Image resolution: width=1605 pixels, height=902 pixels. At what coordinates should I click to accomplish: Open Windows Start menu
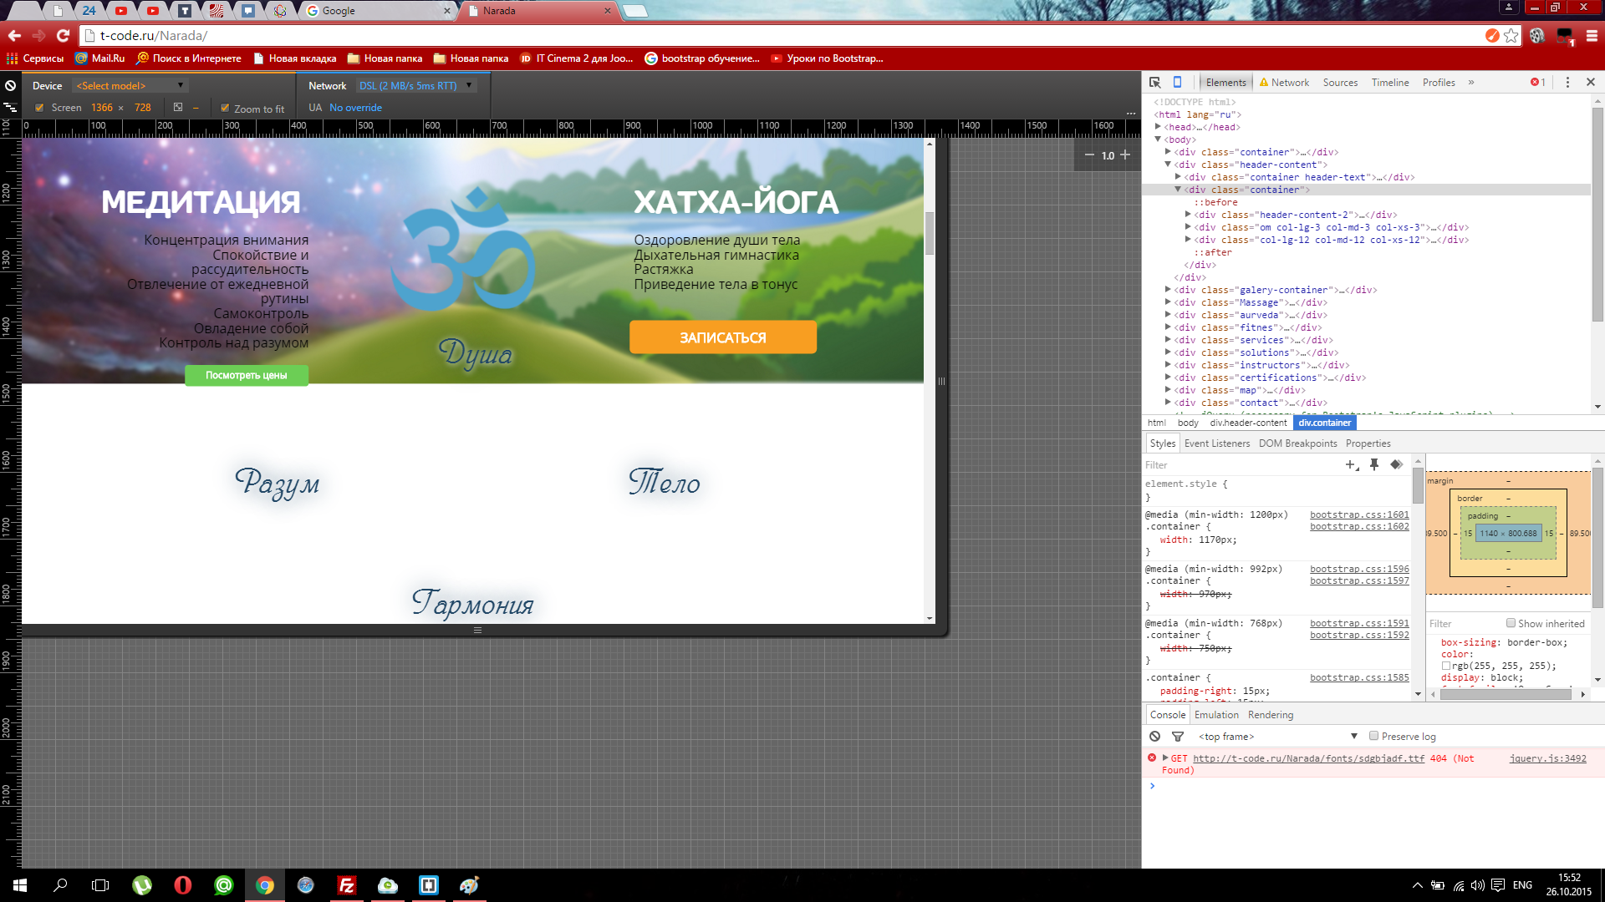20,885
